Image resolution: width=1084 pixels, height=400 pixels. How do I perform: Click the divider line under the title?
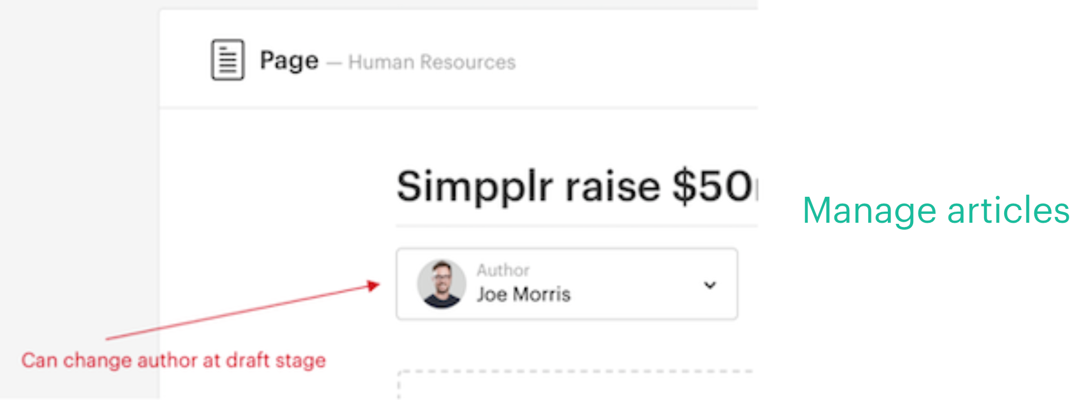click(576, 226)
